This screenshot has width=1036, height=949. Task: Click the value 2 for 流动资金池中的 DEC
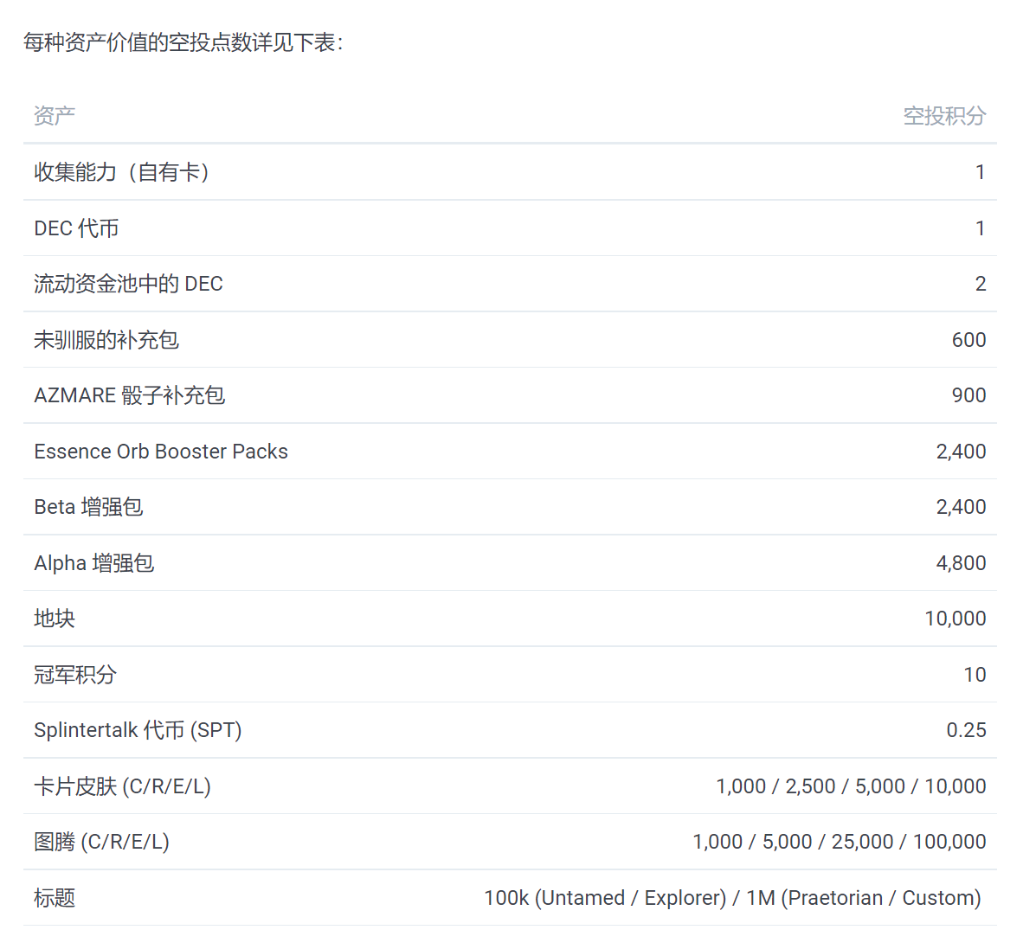coord(981,284)
